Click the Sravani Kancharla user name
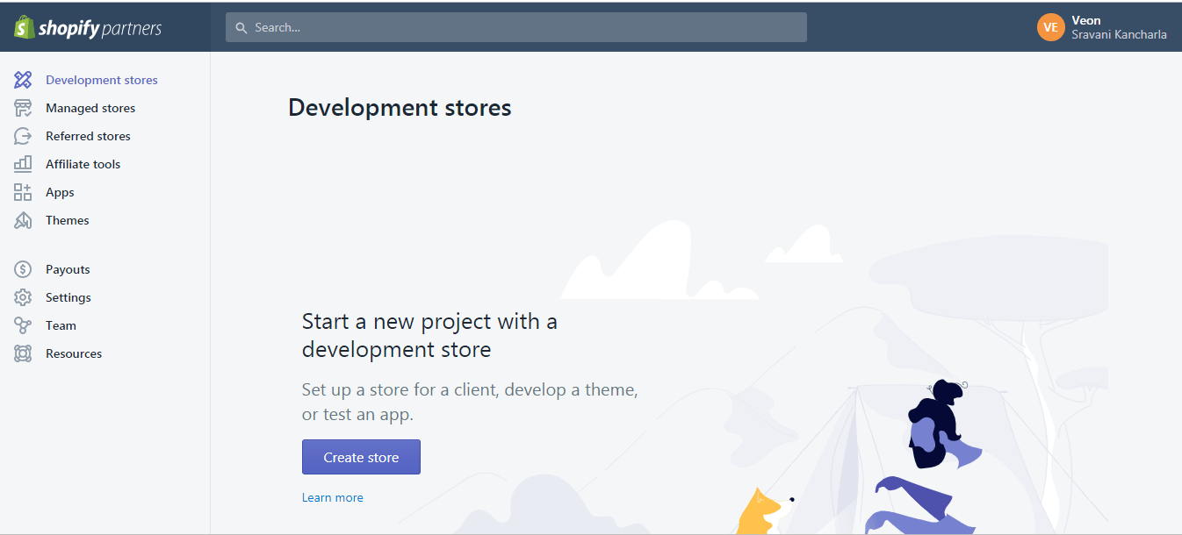Image resolution: width=1182 pixels, height=535 pixels. pos(1119,35)
